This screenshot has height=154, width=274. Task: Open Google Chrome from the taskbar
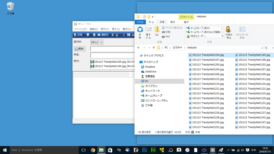[93, 150]
